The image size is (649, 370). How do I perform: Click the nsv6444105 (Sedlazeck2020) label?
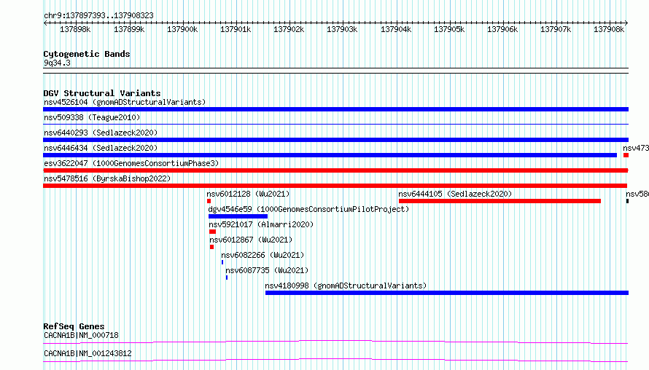click(x=455, y=194)
